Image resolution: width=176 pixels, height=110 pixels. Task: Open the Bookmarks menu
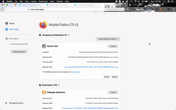(x=43, y=1)
